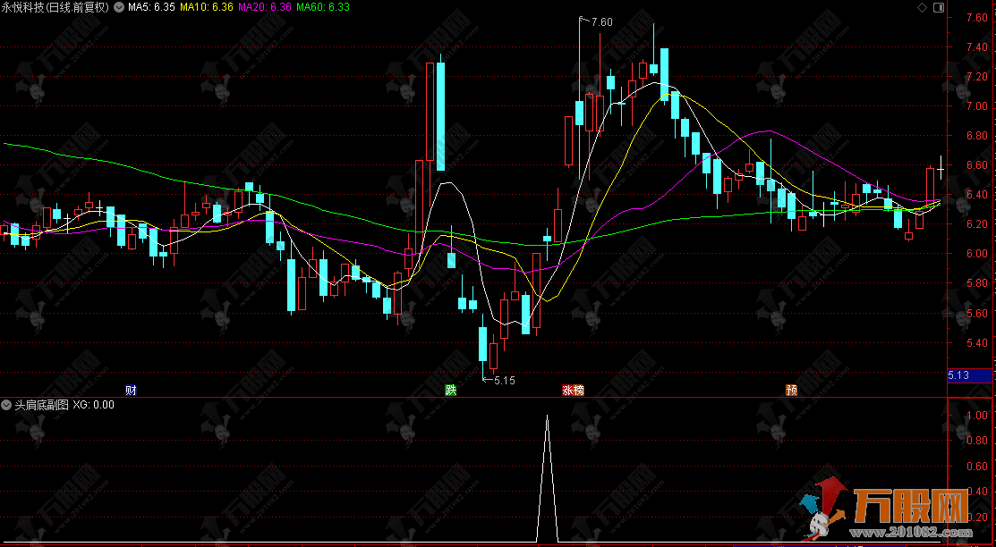Click the orange 预 event marker

[x=791, y=390]
